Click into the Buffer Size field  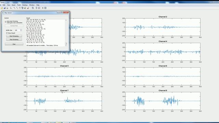point(17,30)
